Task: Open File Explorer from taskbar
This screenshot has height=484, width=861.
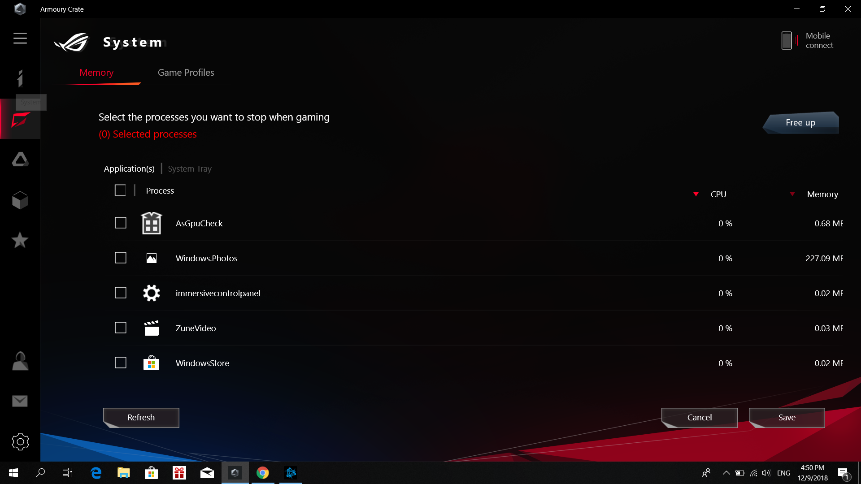Action: 124,473
